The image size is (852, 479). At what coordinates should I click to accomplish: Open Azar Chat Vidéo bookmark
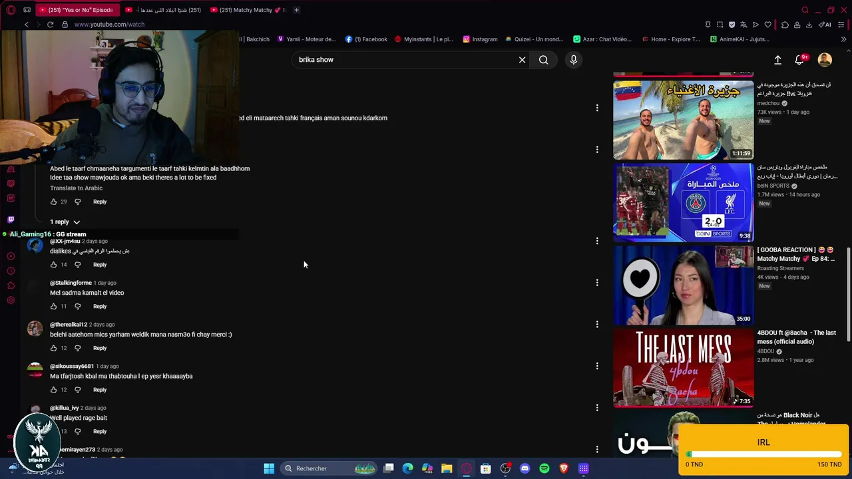602,39
